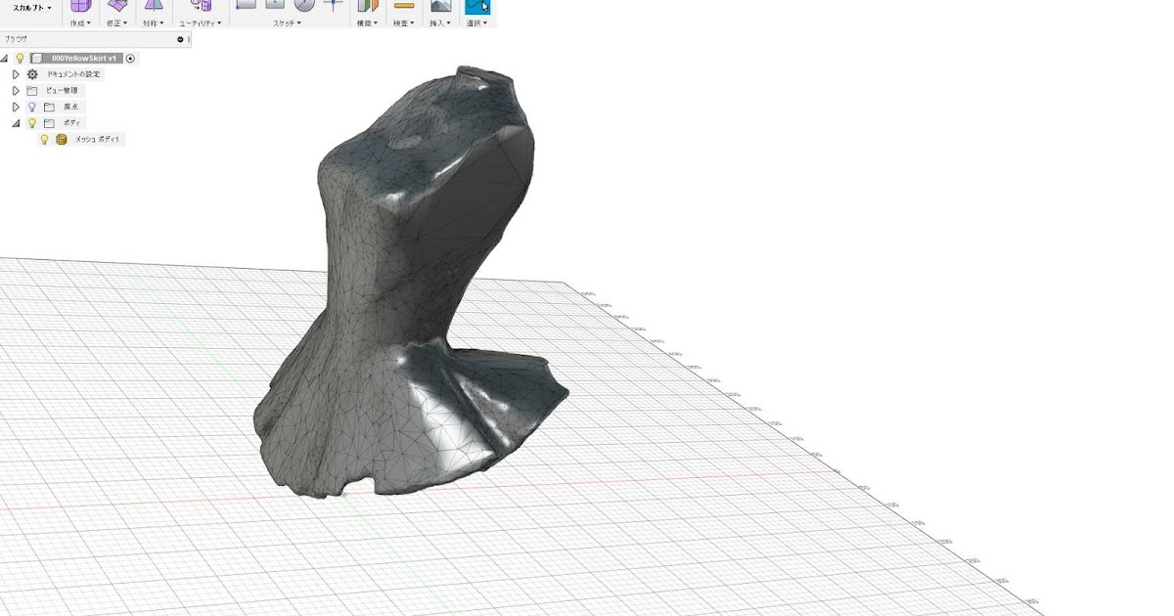The width and height of the screenshot is (1174, 616).
Task: Expand the ビュー管理 node
Action: 16,91
